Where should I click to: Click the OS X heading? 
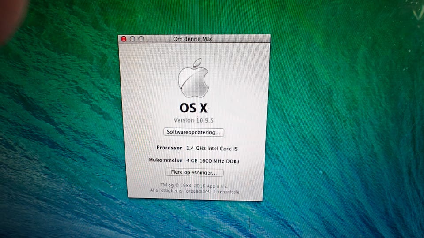click(x=193, y=108)
